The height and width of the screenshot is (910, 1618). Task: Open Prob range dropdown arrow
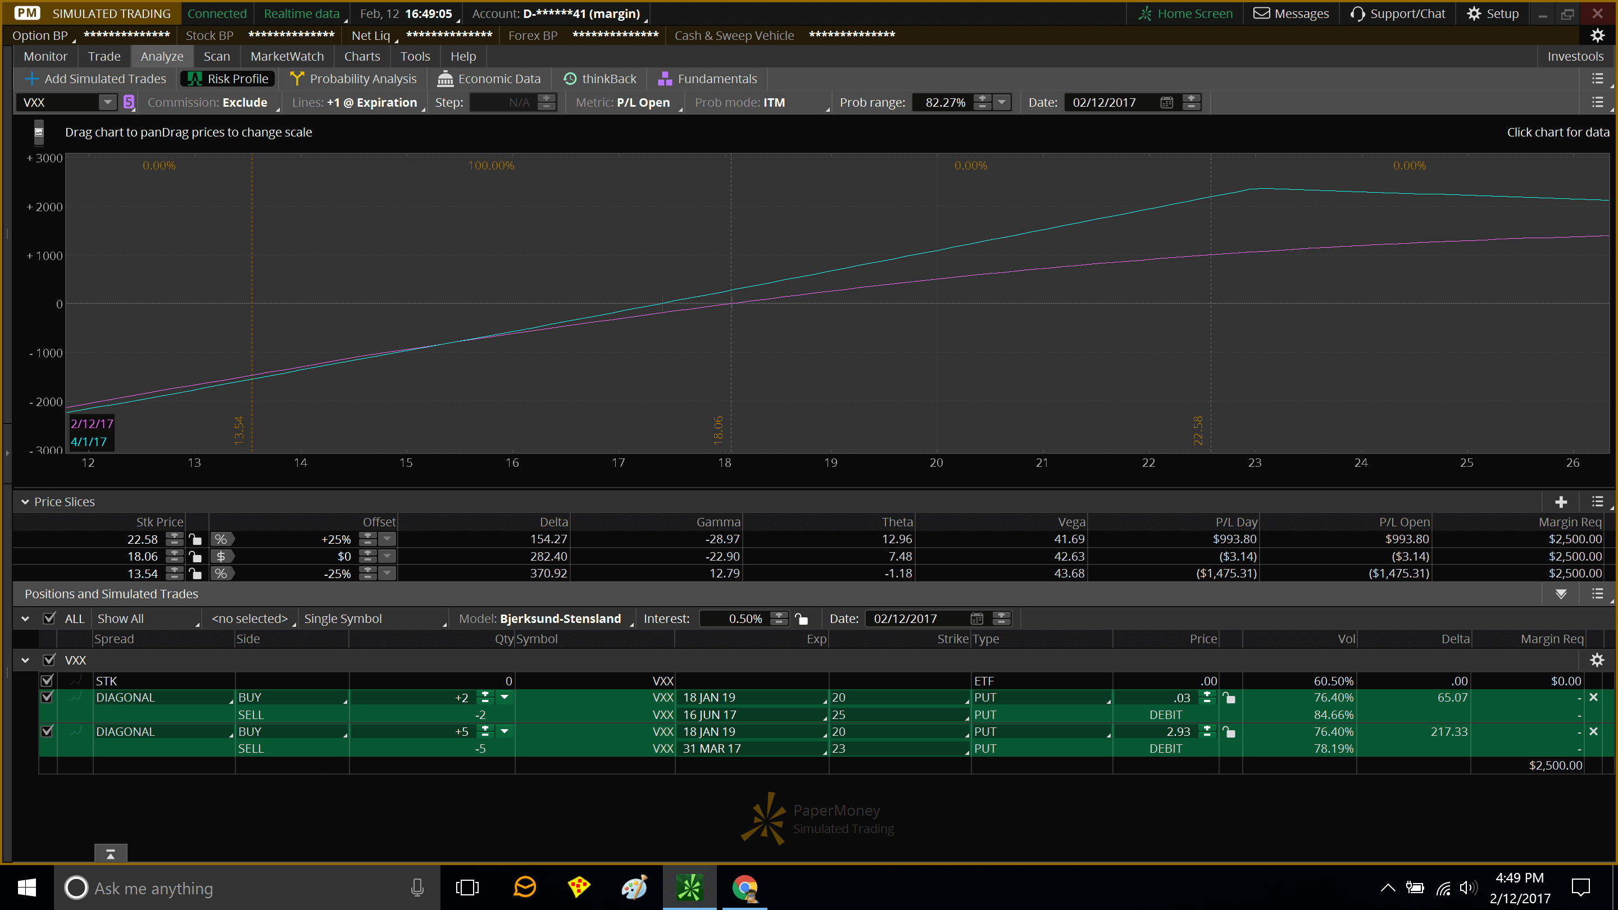click(x=1002, y=102)
